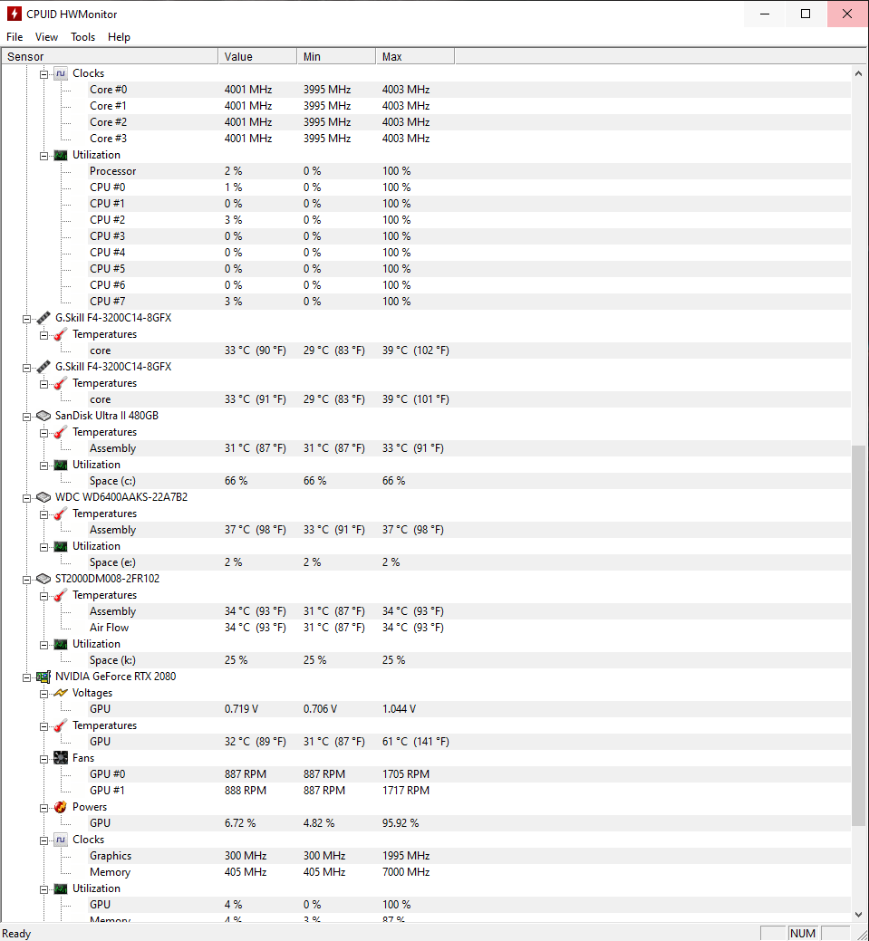Viewport: 869px width, 941px height.
Task: Click the NUM indicator in status bar
Action: point(803,933)
